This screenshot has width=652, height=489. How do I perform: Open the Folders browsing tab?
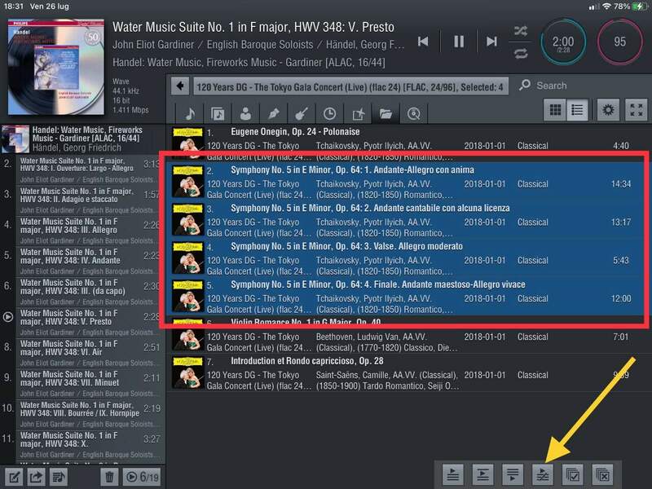pyautogui.click(x=385, y=113)
